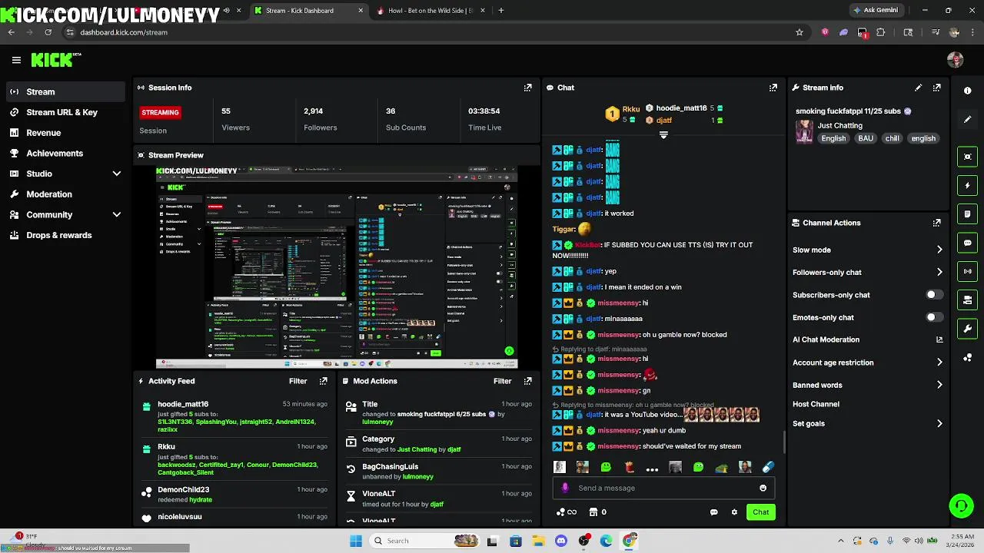Click the green Chat send button
This screenshot has height=553, width=984.
(x=760, y=512)
